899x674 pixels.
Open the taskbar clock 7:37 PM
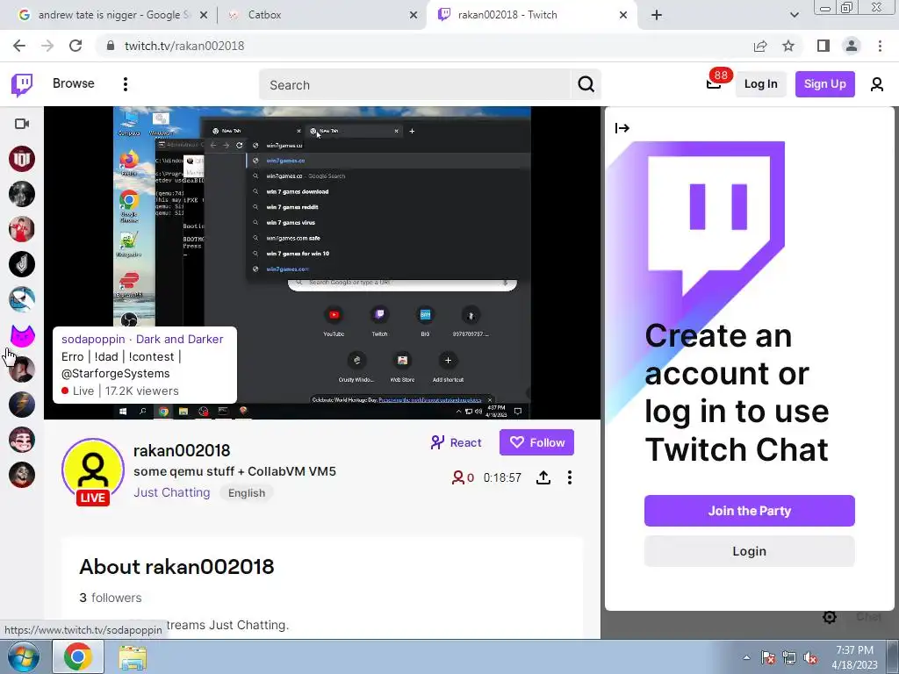coord(854,657)
